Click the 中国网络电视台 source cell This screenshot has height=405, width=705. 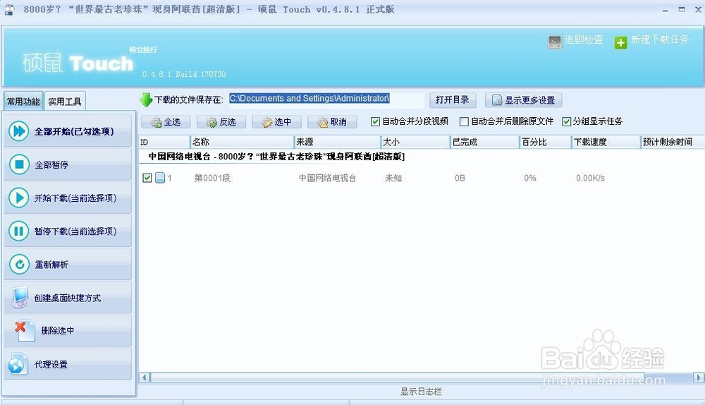pos(327,179)
